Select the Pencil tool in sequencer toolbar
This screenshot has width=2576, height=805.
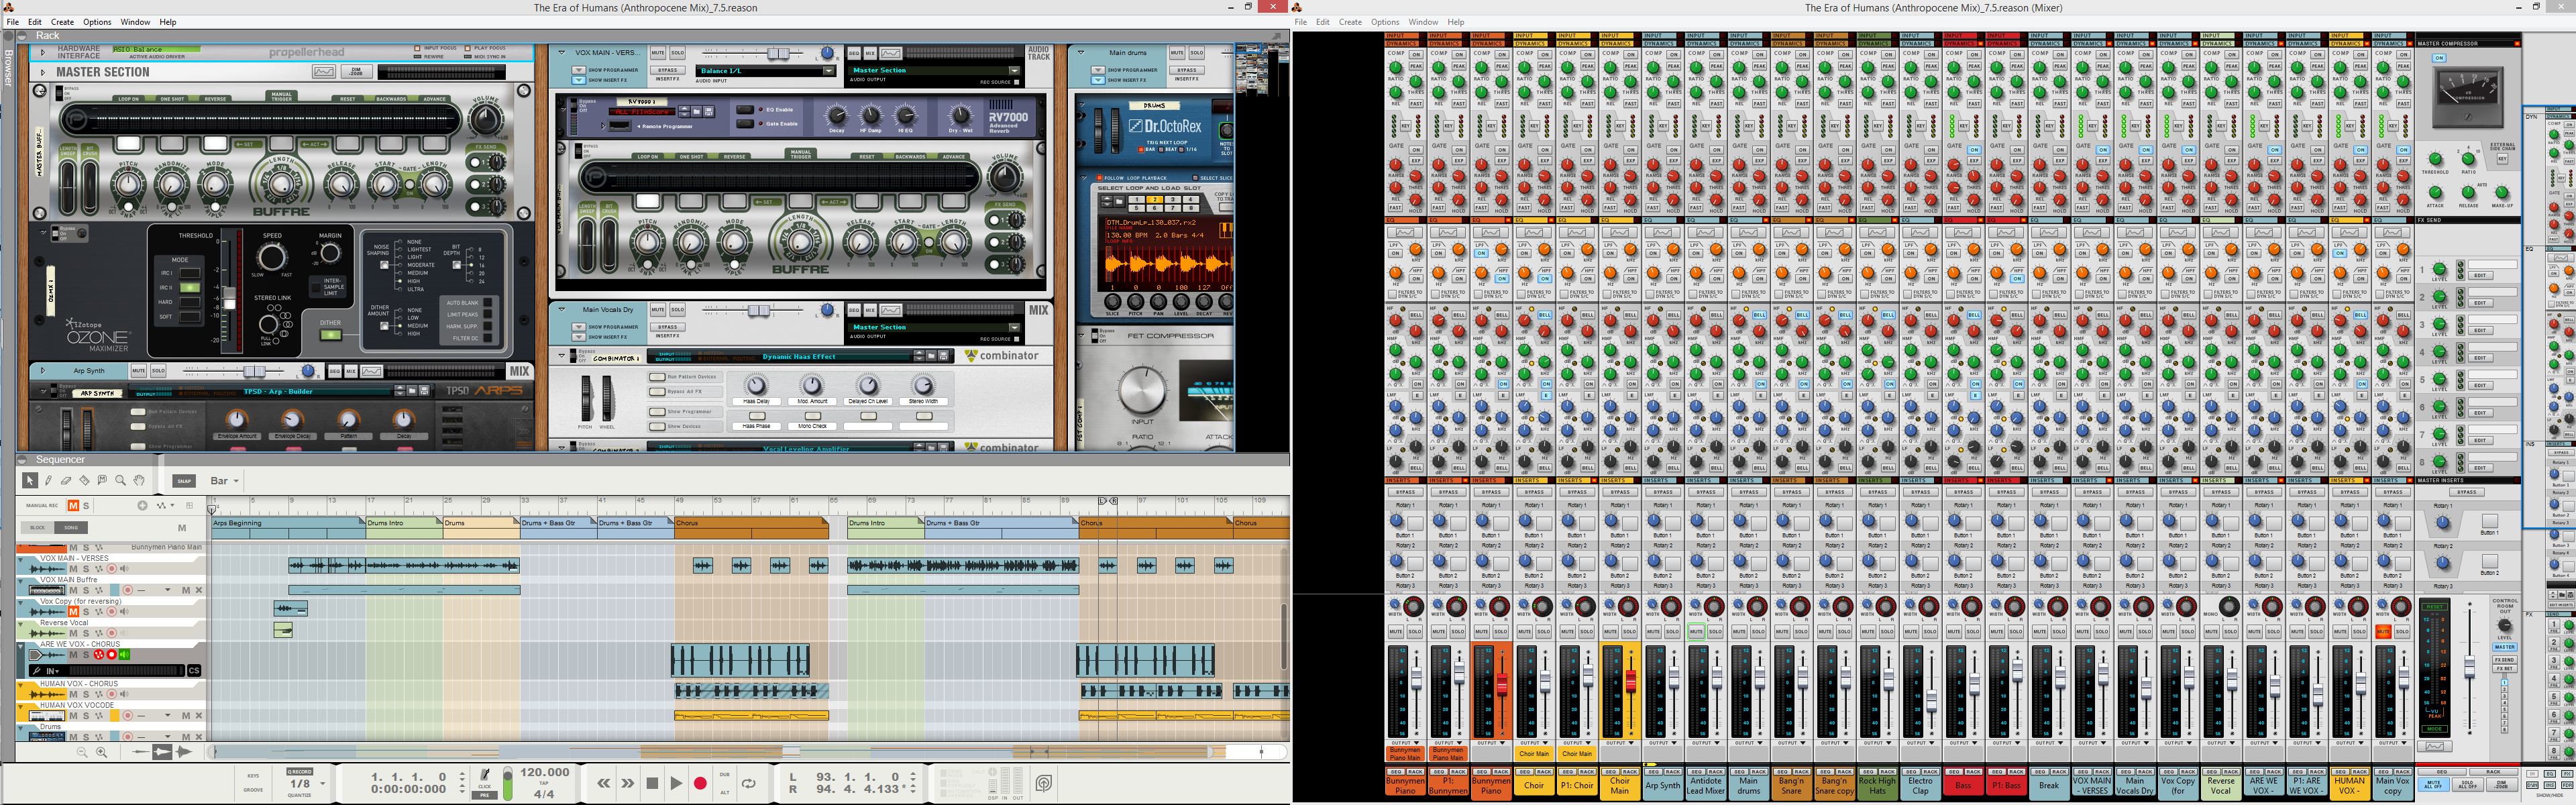point(47,481)
